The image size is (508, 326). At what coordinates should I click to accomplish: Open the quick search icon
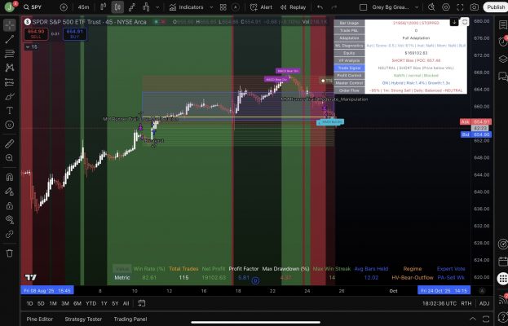point(431,7)
